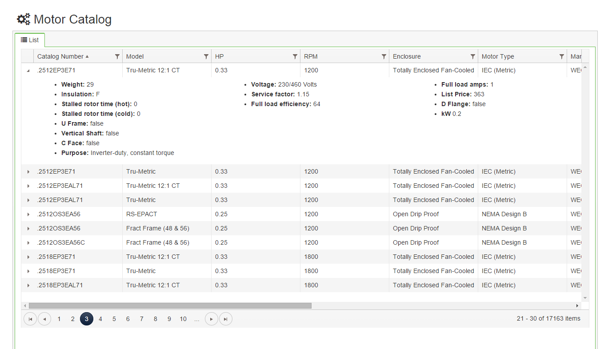Click the HP column filter icon

295,56
